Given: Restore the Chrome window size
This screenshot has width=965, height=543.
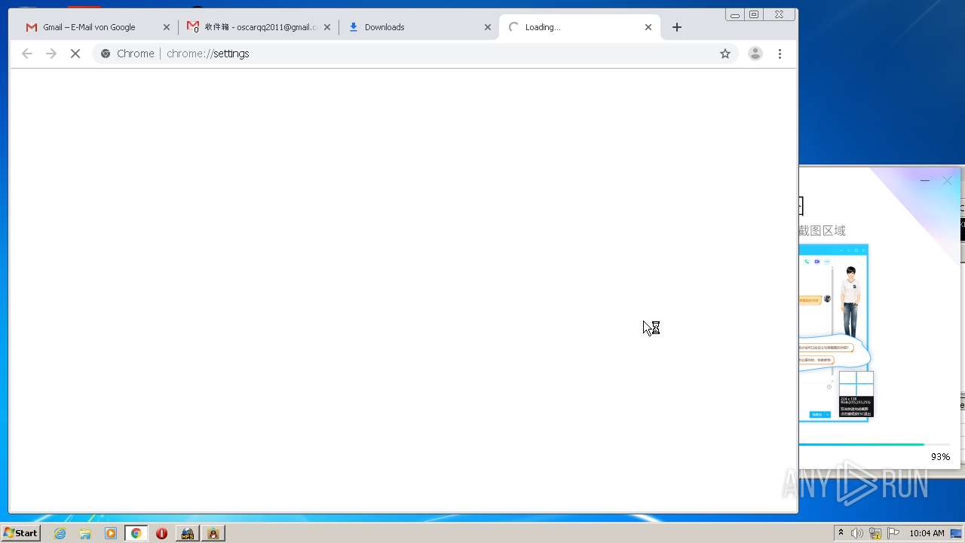Looking at the screenshot, I should (754, 14).
